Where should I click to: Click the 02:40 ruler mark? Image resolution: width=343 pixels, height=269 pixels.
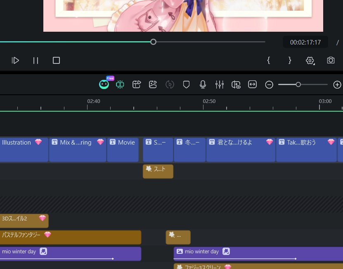(94, 101)
